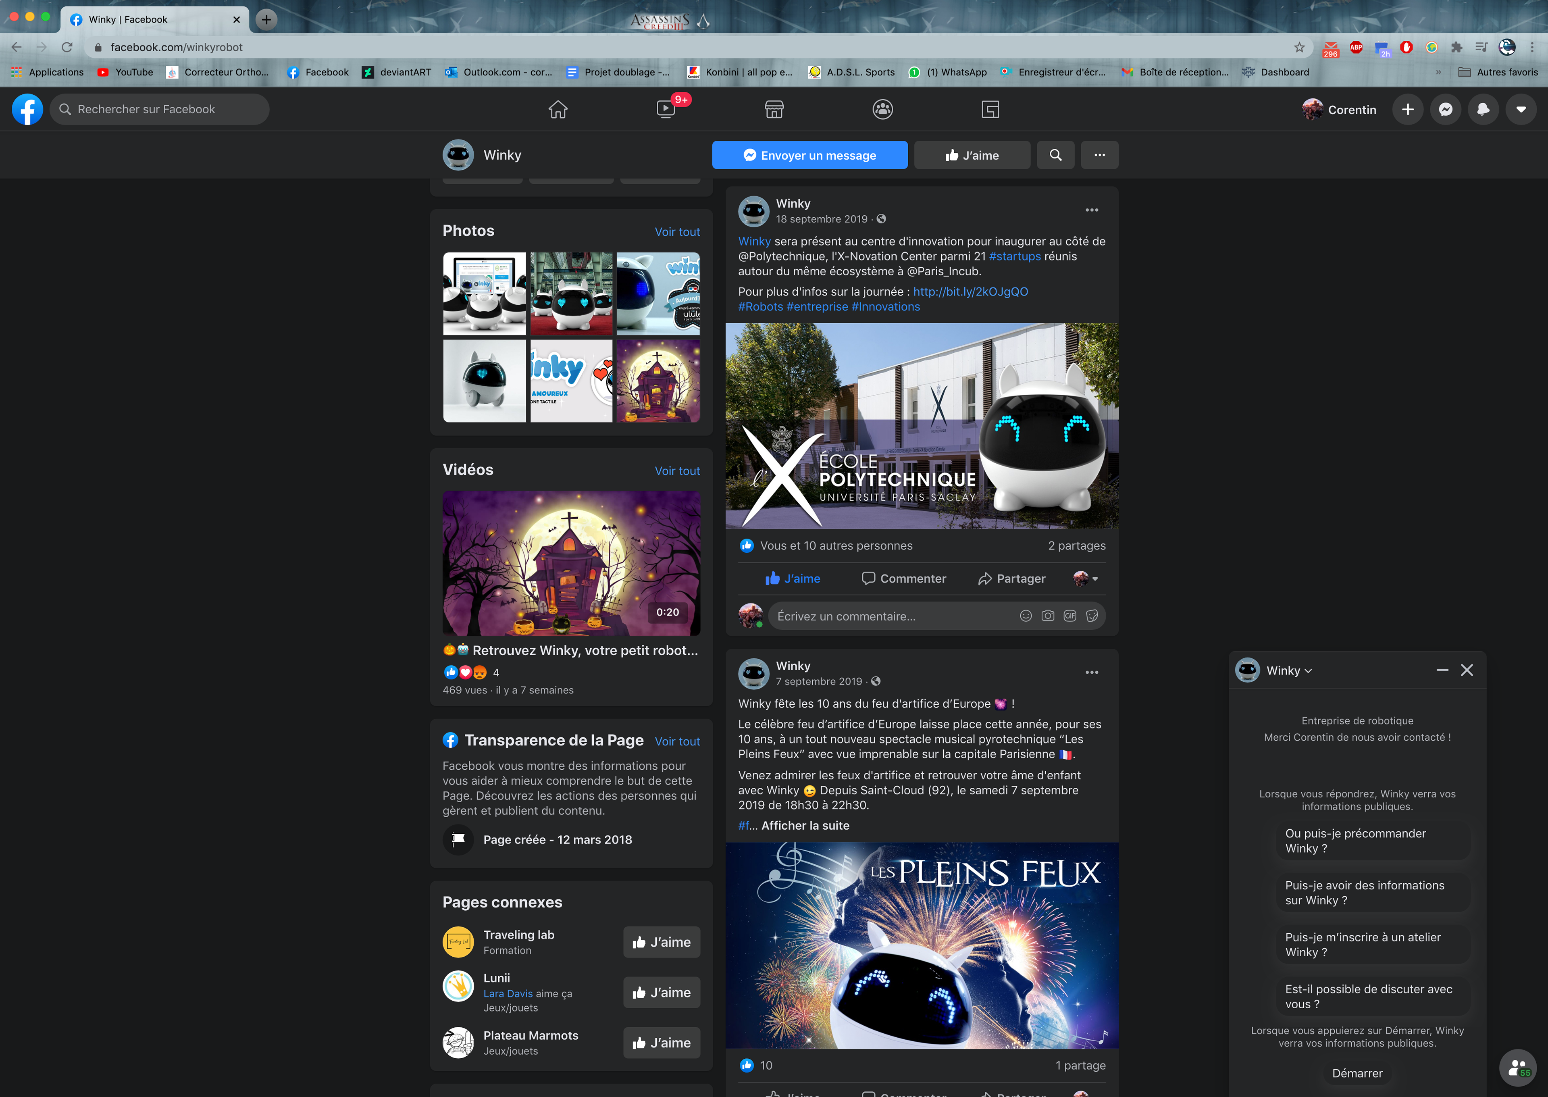Open options for the 7 septembre 2019 post

(x=1091, y=672)
